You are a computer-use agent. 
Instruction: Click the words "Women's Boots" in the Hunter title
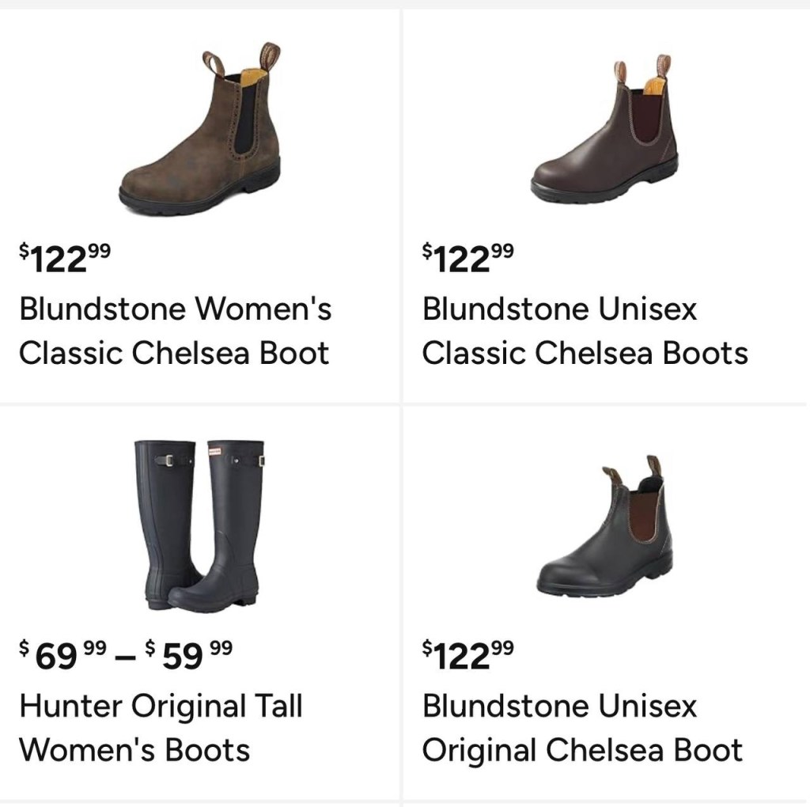(134, 750)
